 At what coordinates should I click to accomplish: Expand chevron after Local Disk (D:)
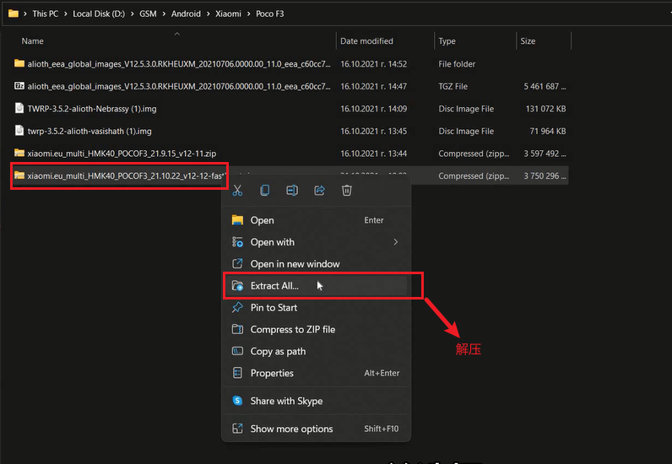tap(132, 13)
